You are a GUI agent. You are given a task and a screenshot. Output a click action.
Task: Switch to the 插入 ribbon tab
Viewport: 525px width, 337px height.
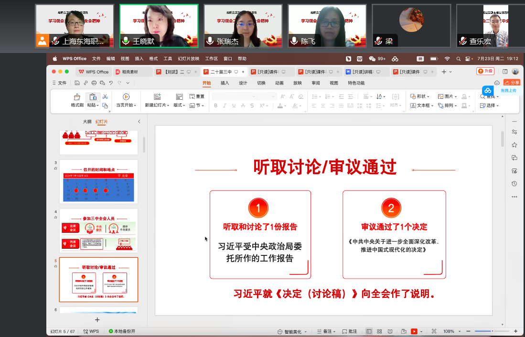(x=225, y=83)
